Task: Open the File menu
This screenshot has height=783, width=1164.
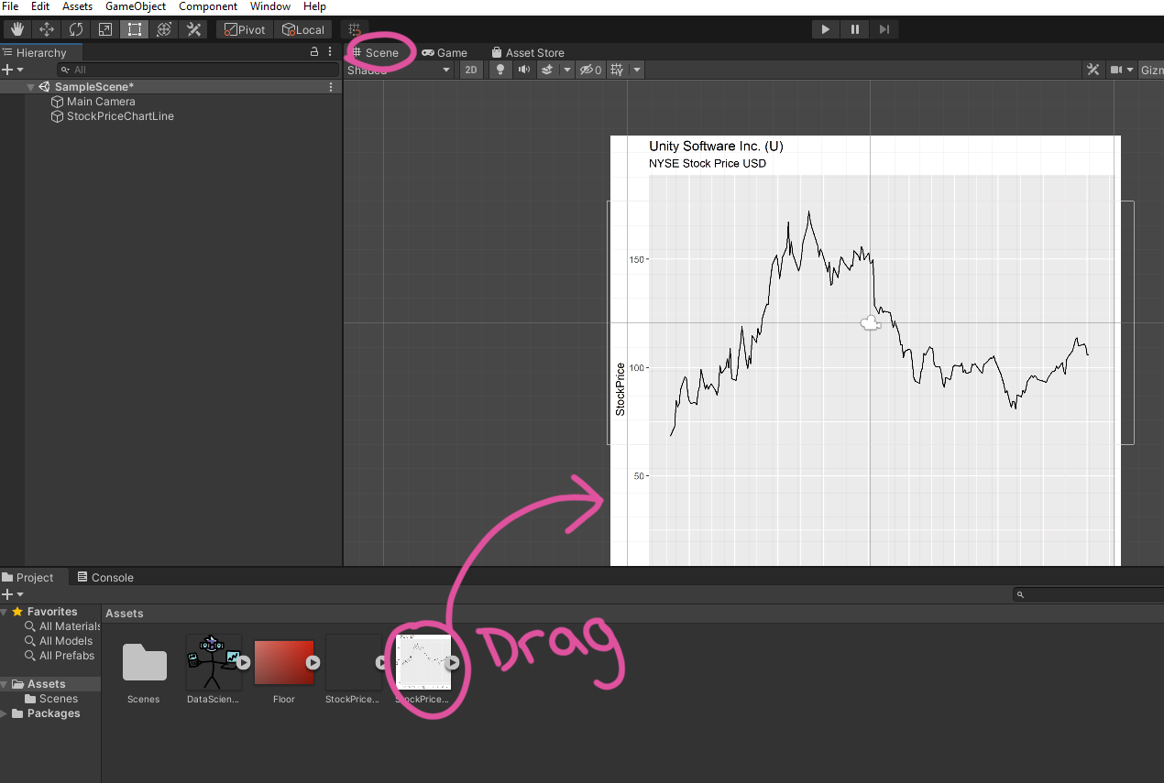Action: tap(10, 6)
